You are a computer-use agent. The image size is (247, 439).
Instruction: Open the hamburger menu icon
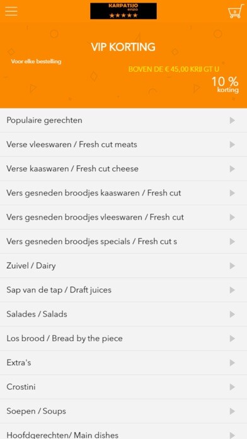click(x=11, y=11)
